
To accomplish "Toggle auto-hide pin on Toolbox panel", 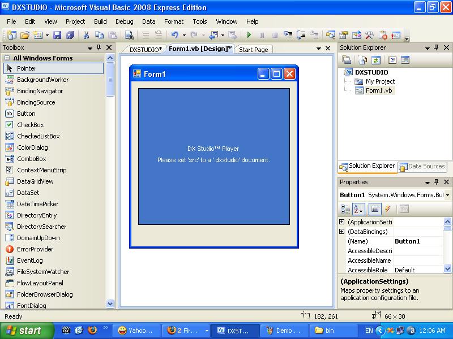I will point(99,47).
